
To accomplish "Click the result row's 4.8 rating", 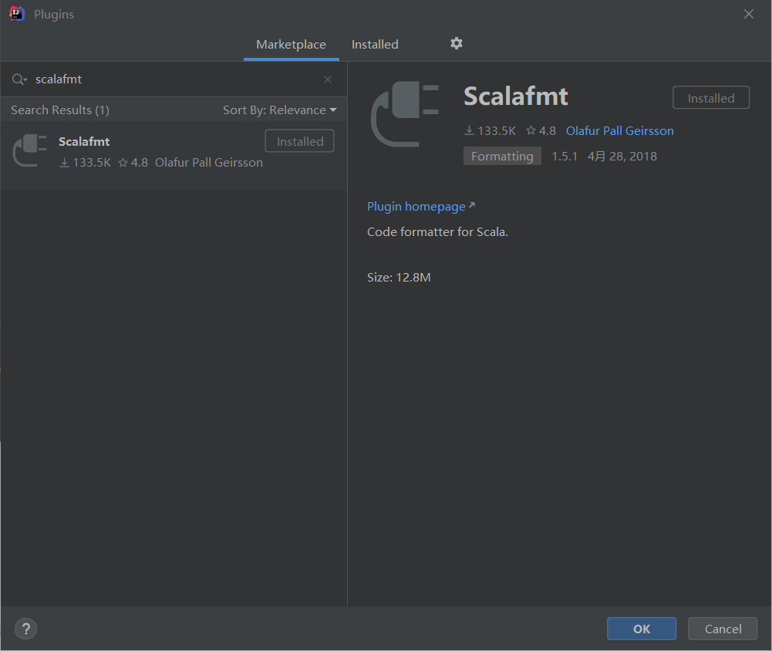I will 133,163.
